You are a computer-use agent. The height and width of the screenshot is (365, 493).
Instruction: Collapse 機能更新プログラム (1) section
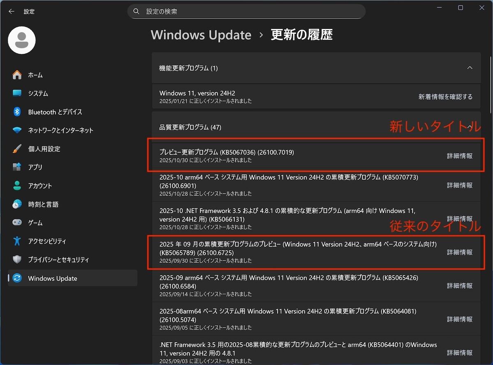(470, 68)
